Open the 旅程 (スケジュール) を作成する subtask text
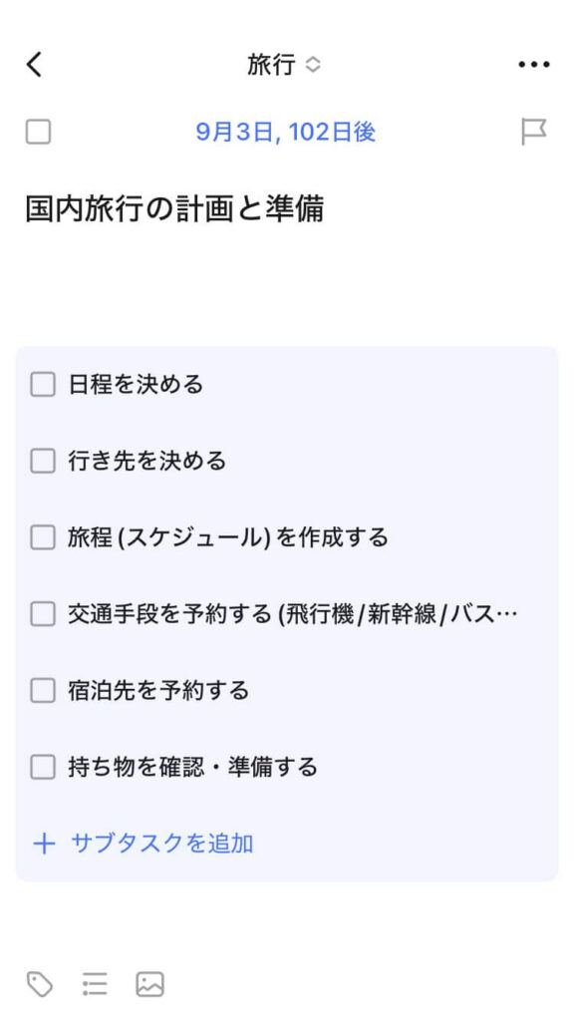The width and height of the screenshot is (574, 1021). point(228,537)
